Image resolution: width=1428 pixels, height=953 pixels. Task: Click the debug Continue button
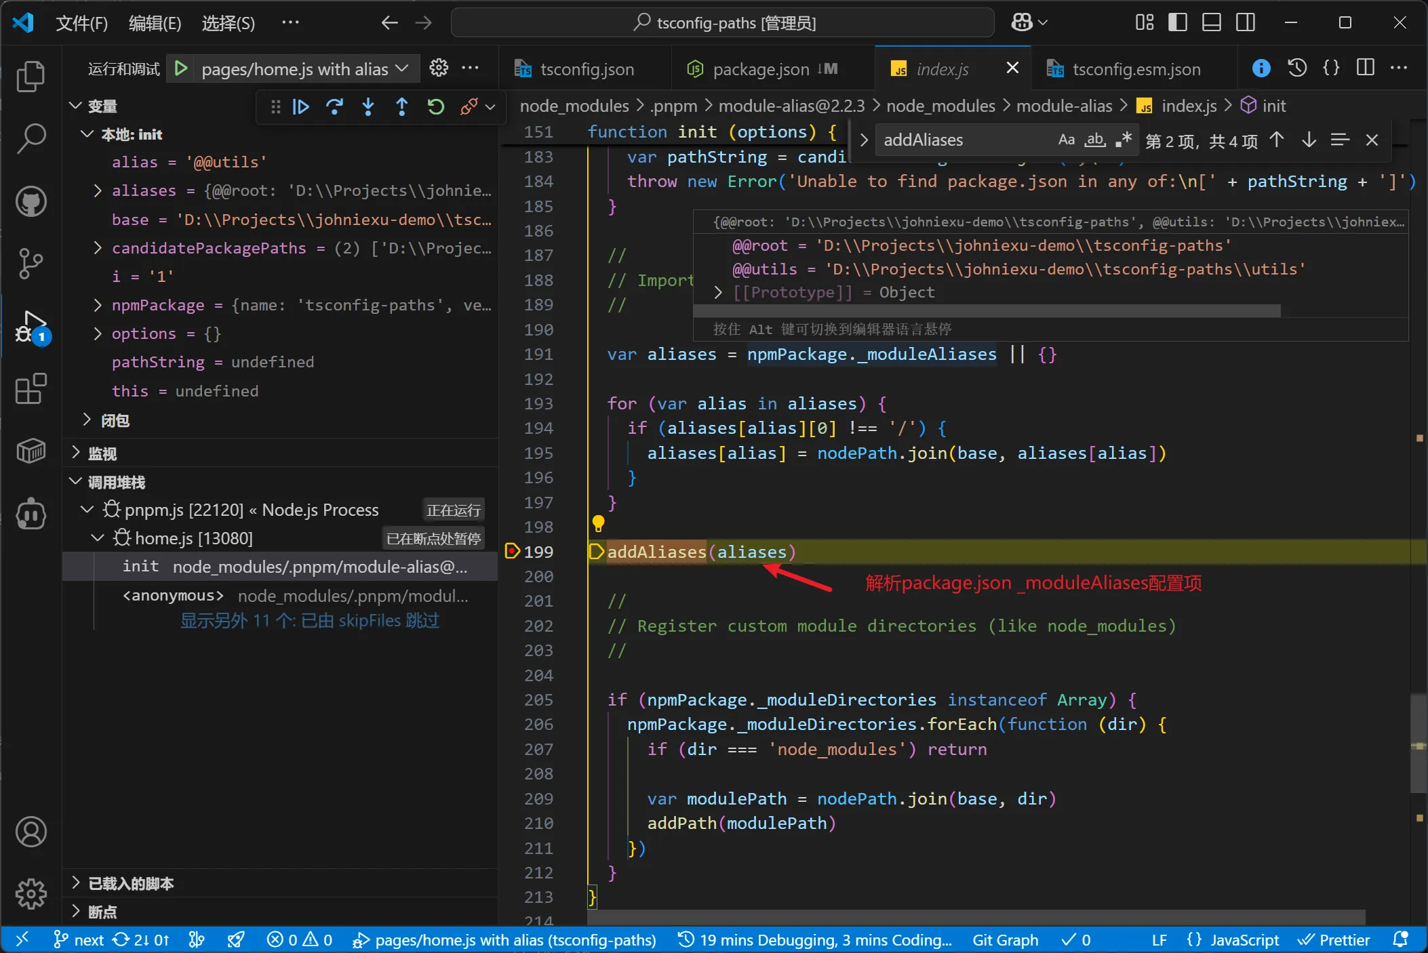point(301,107)
